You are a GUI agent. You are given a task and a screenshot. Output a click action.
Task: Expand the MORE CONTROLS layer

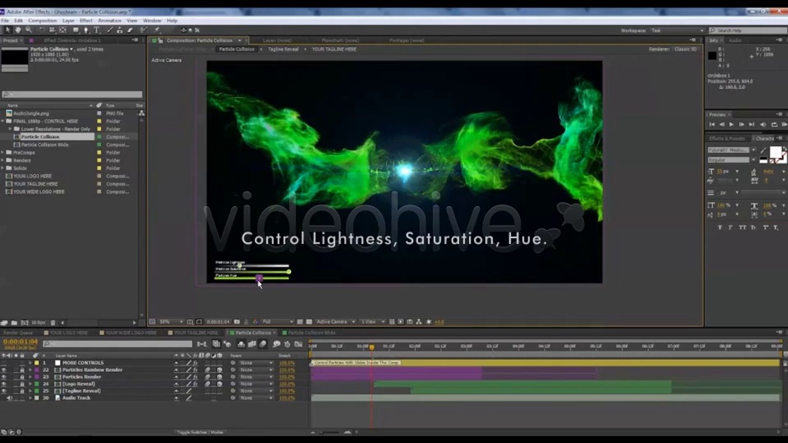tap(30, 363)
